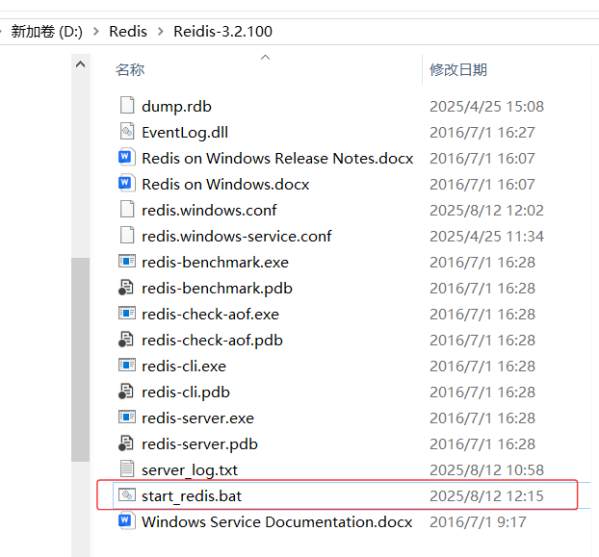
Task: Click navigation pane scrollbar thumb
Action: pos(80,360)
